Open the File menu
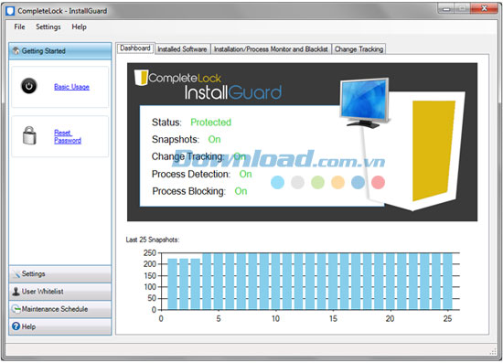 coord(19,27)
